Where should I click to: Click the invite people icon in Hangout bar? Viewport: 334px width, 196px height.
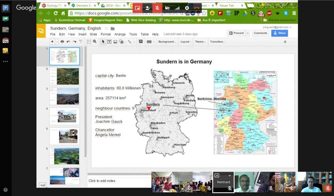point(147,8)
